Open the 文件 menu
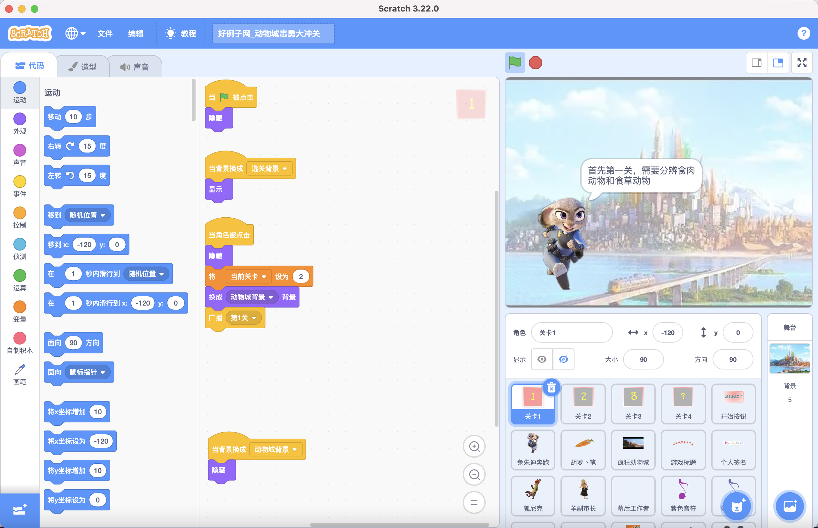 [105, 33]
